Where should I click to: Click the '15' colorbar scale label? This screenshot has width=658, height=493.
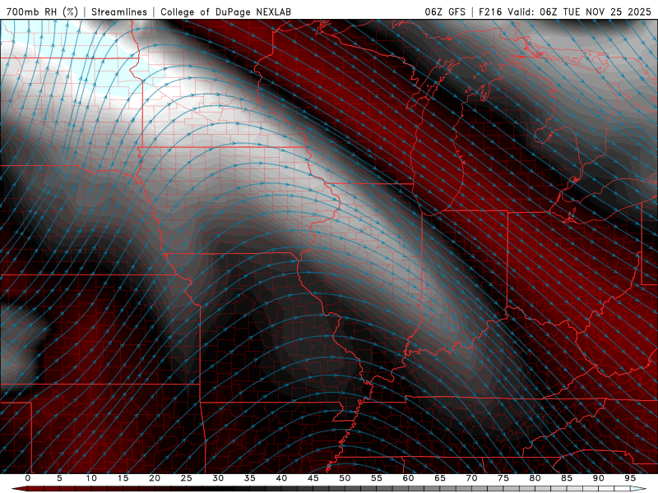pos(123,478)
